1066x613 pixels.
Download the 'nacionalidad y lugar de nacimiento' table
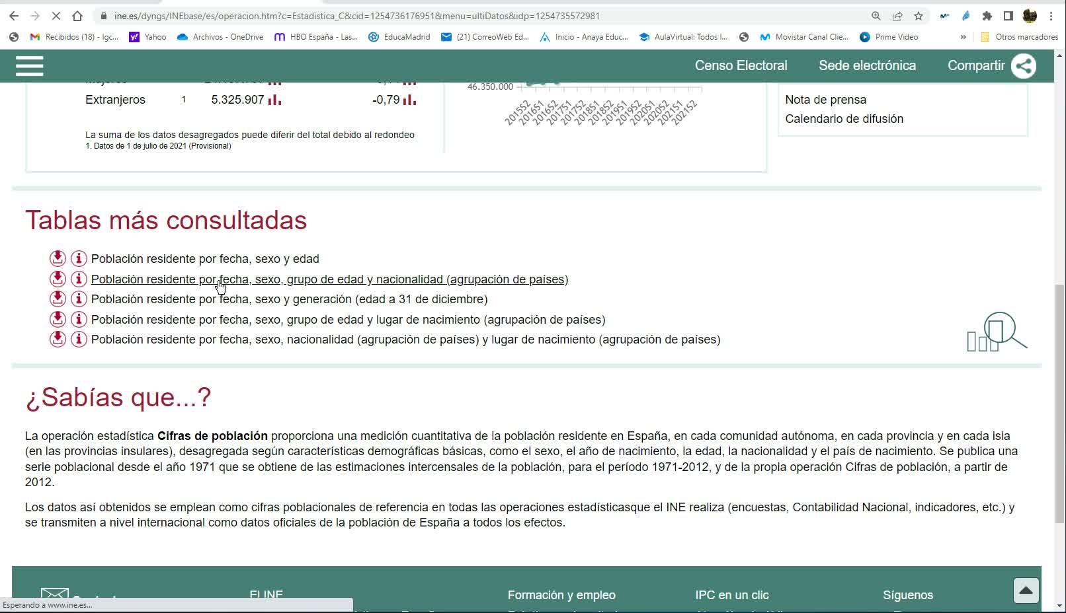[58, 339]
